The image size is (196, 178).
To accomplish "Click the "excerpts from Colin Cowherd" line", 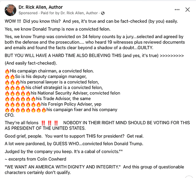I will [35, 159].
